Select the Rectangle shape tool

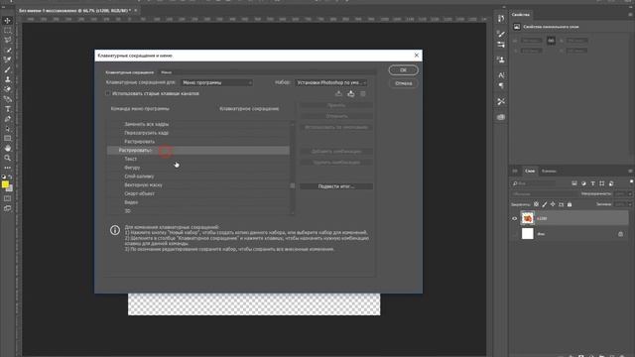point(7,139)
